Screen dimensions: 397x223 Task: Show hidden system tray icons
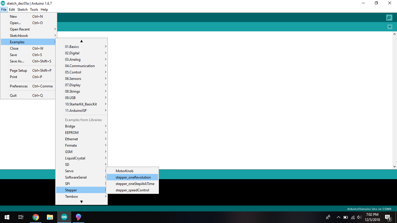click(338, 217)
